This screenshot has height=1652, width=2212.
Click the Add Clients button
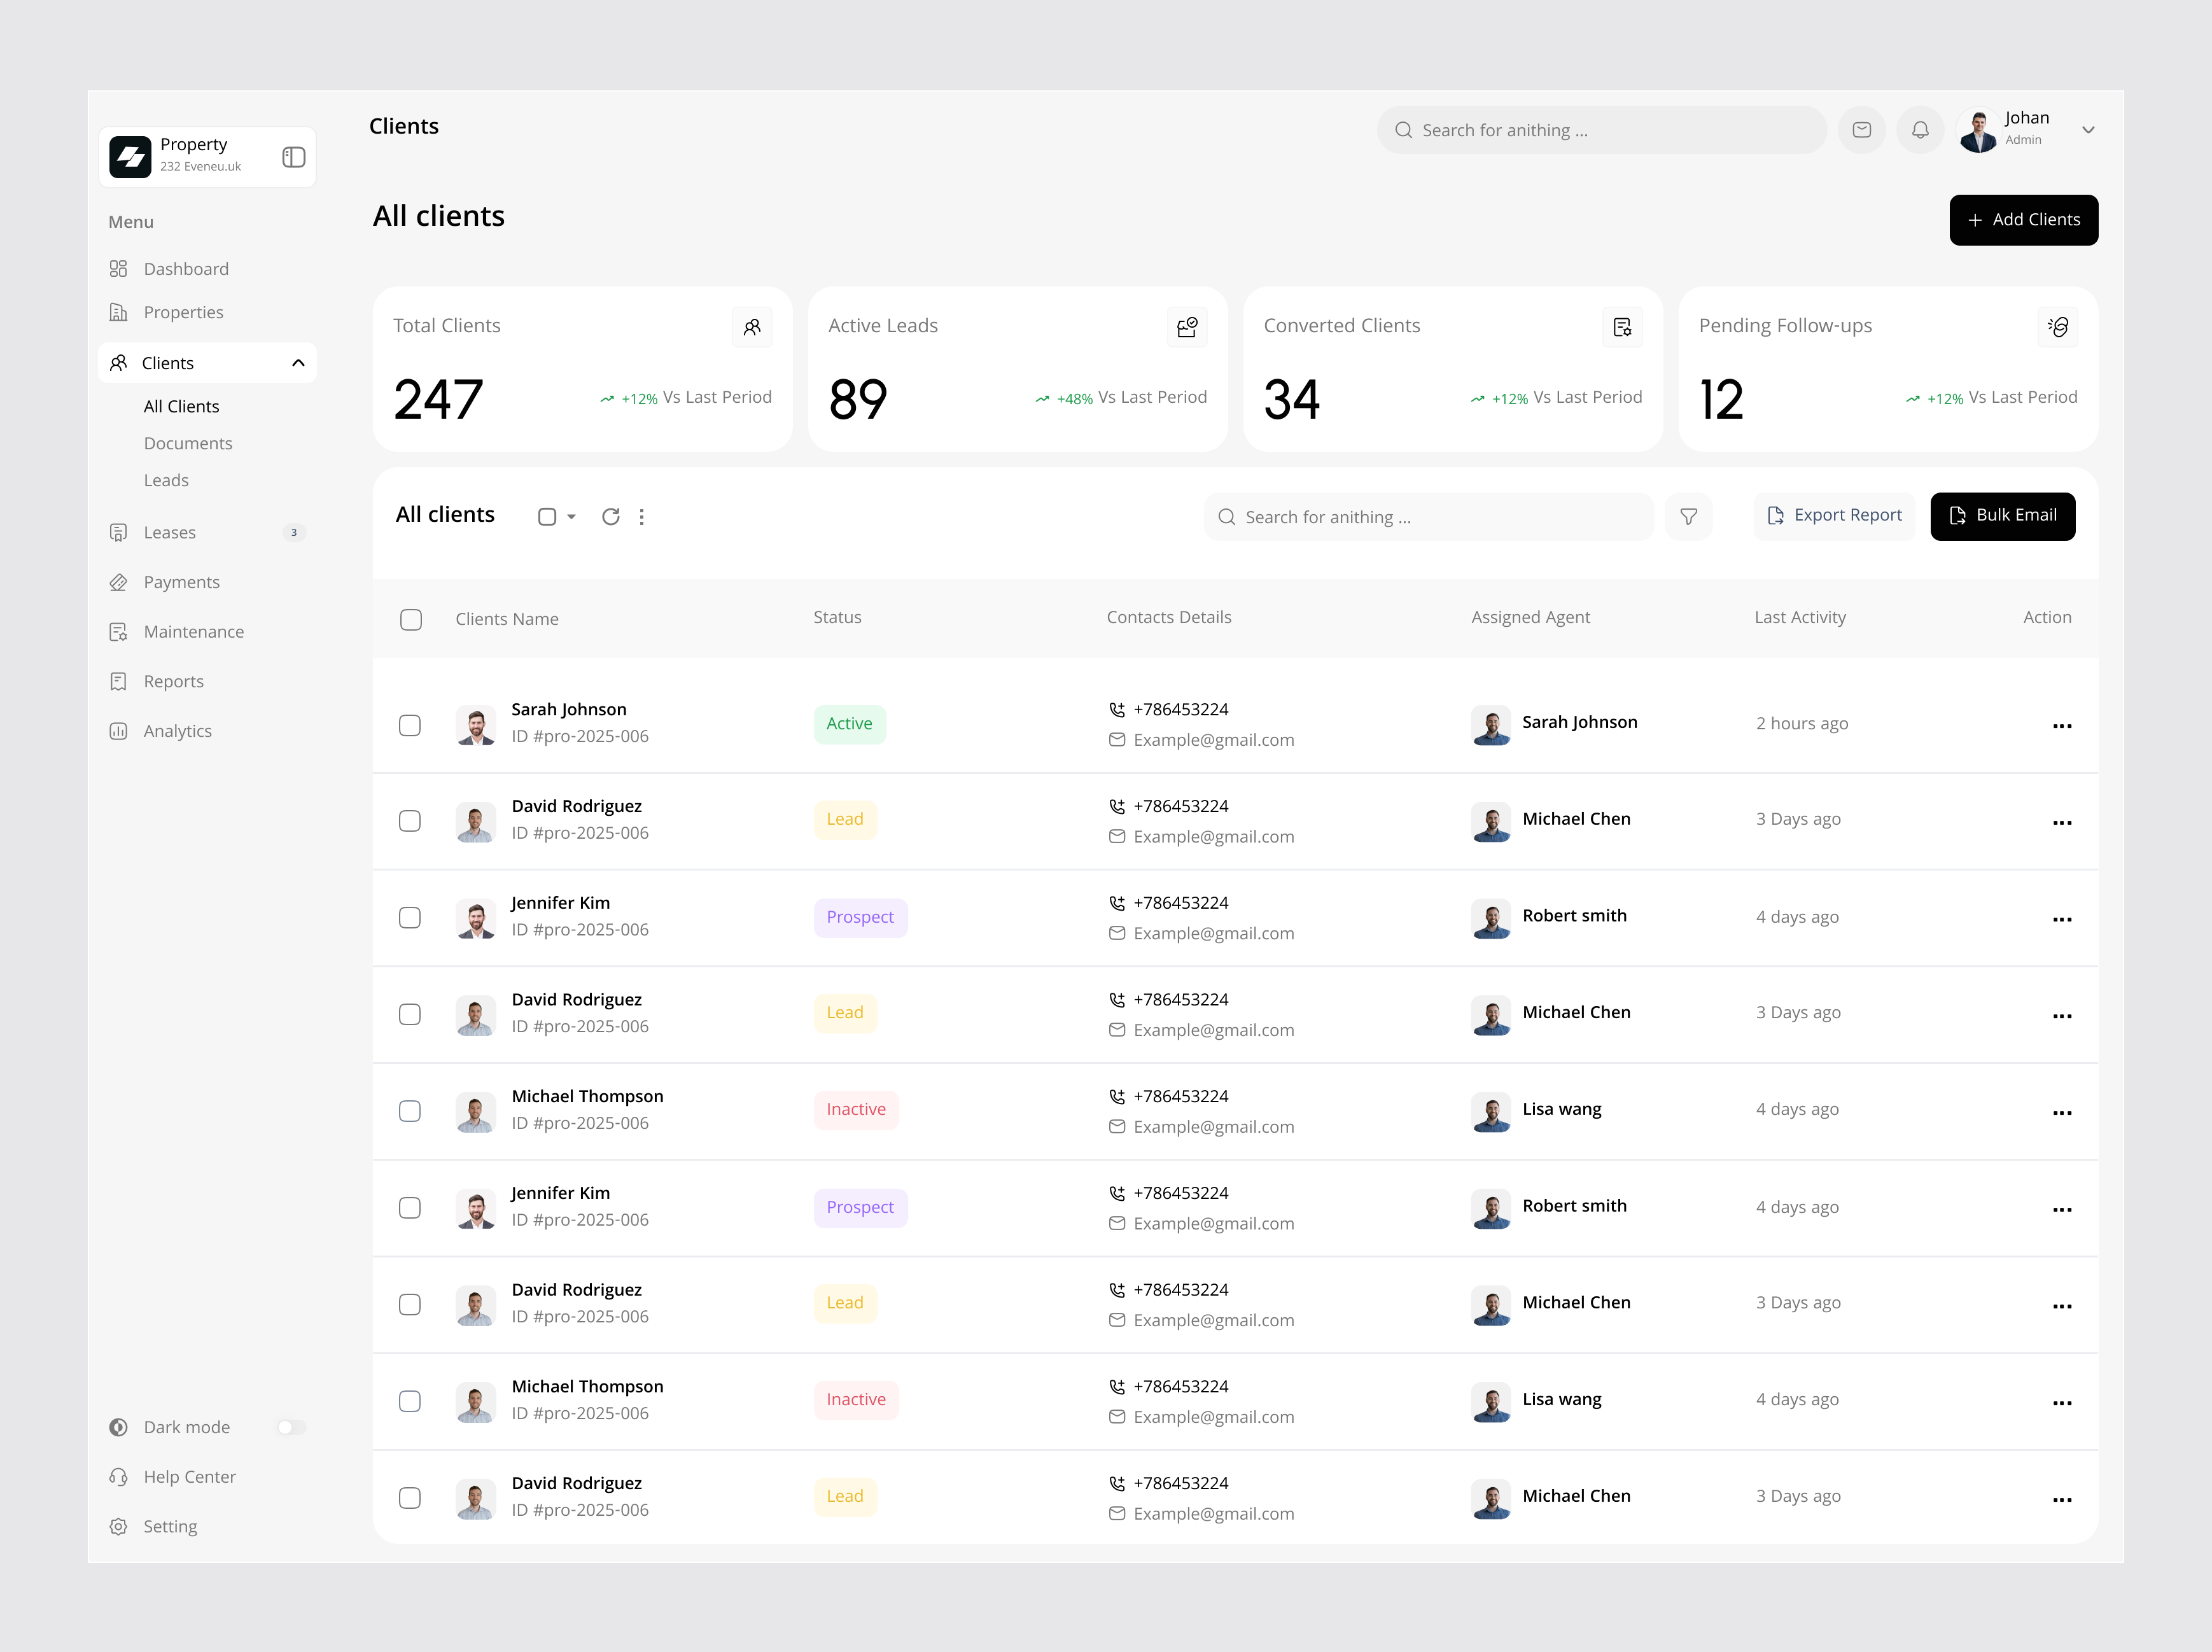pyautogui.click(x=2023, y=220)
